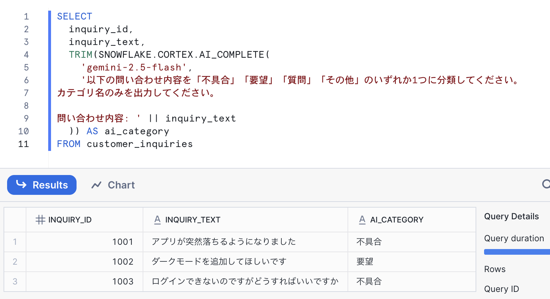This screenshot has height=299, width=550.
Task: Click the A text type icon on AI_CATEGORY column
Action: [x=362, y=220]
